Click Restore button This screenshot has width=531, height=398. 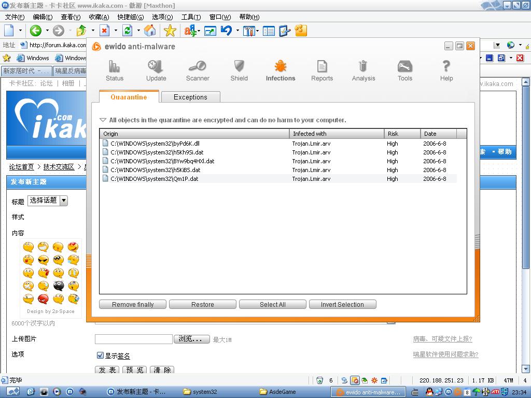tap(203, 305)
